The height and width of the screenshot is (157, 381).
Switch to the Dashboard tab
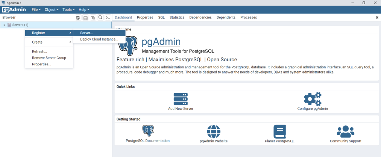[123, 18]
